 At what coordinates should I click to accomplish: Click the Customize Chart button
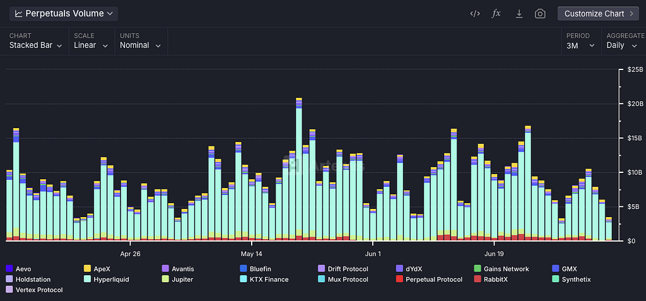[598, 14]
